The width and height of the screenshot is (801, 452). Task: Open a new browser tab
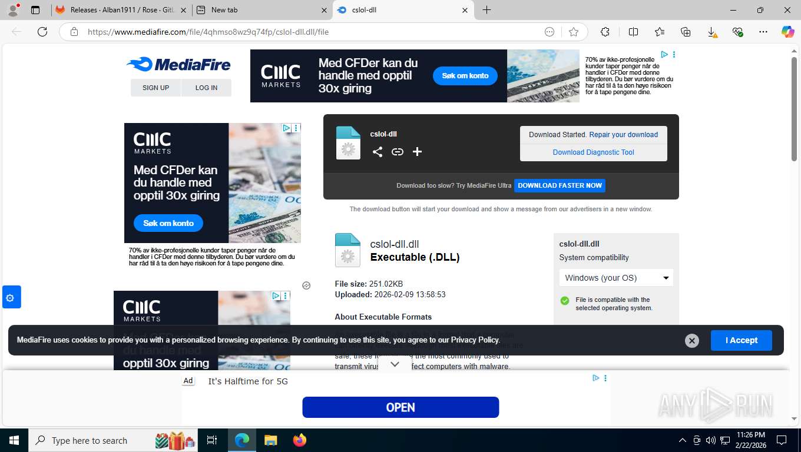pyautogui.click(x=487, y=10)
